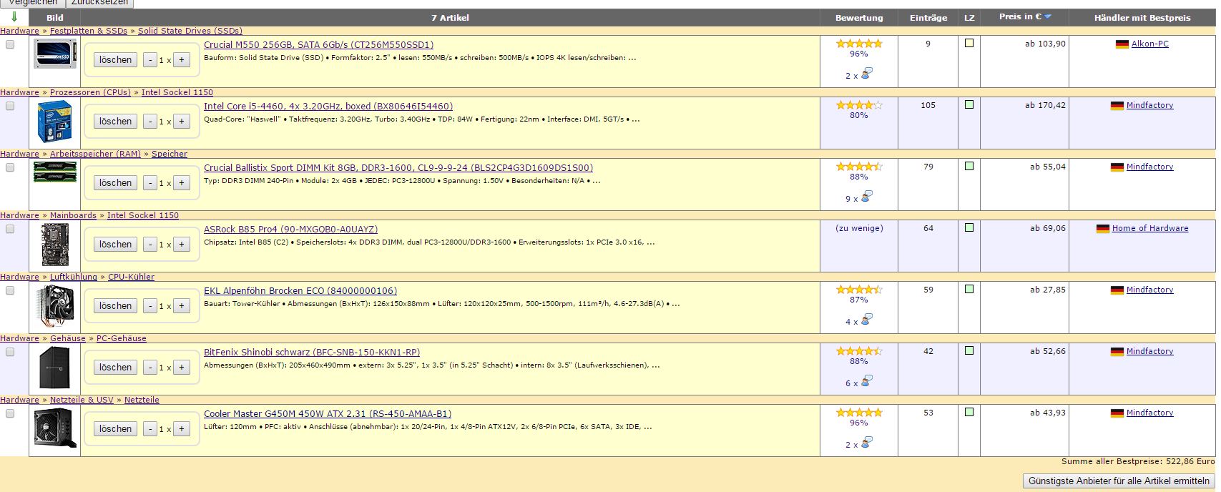The image size is (1221, 492).
Task: Open the Cooler Master G450M PSU thumbnail
Action: 55,428
